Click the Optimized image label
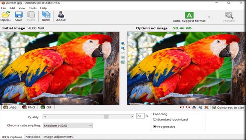 152,28
